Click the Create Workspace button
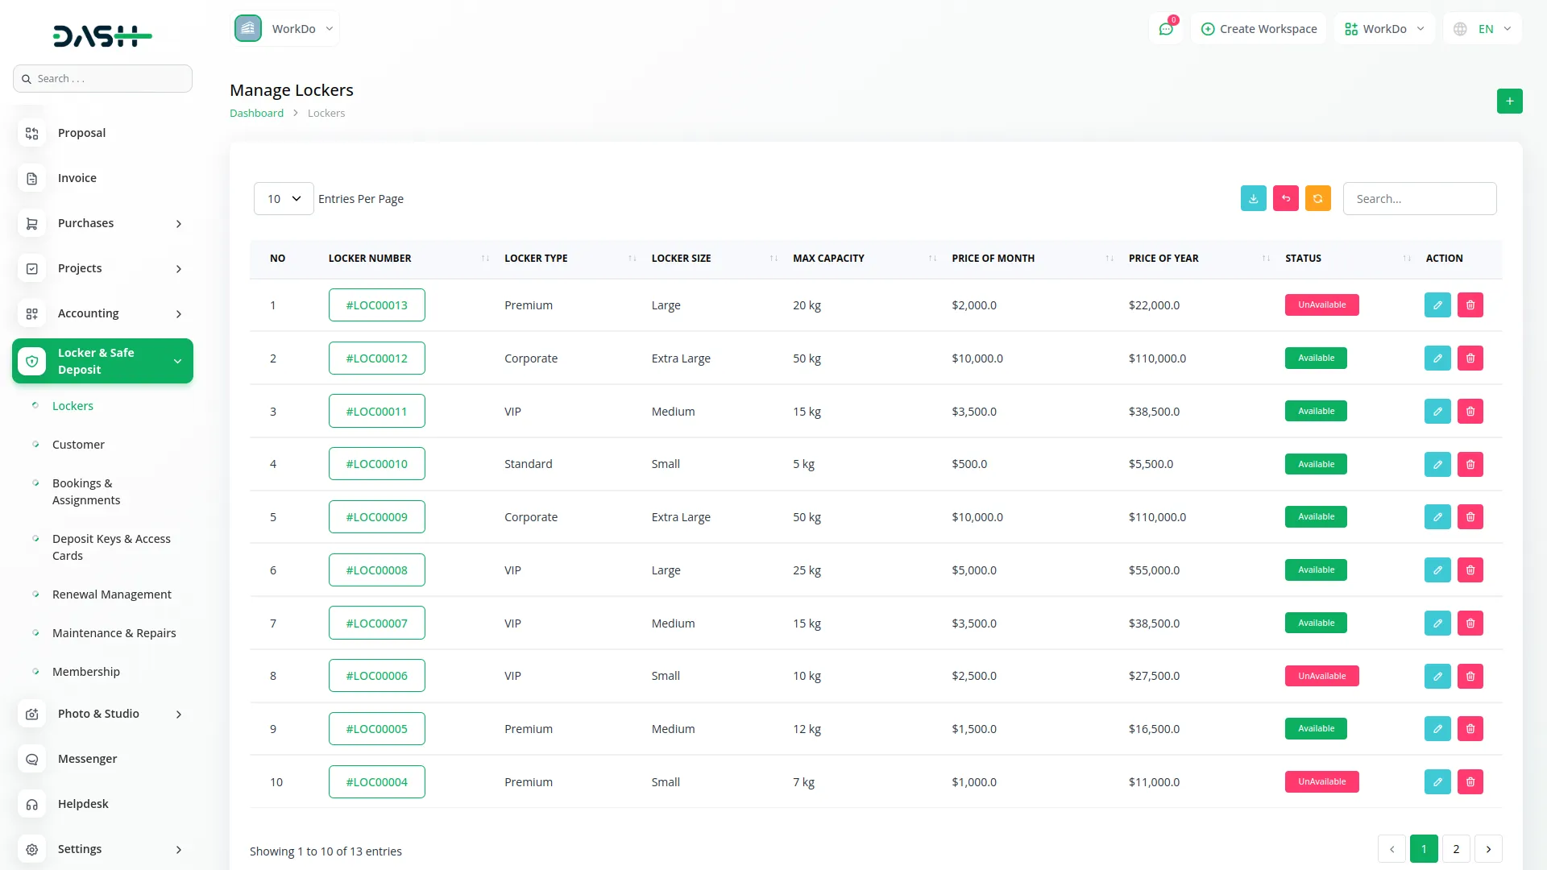 [1259, 28]
